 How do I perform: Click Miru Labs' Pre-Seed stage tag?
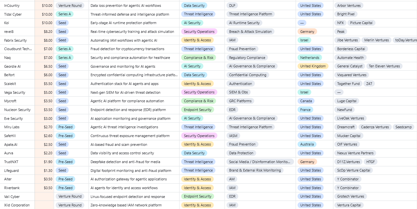pyautogui.click(x=66, y=127)
